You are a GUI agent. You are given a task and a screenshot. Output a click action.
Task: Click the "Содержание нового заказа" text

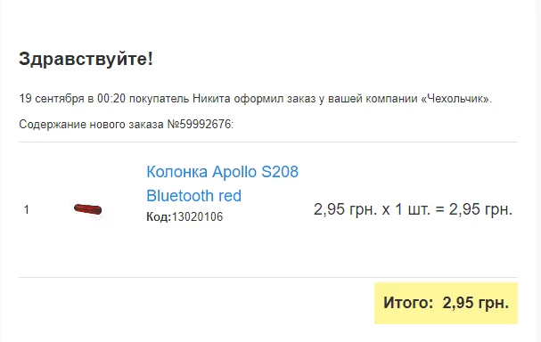tap(91, 124)
